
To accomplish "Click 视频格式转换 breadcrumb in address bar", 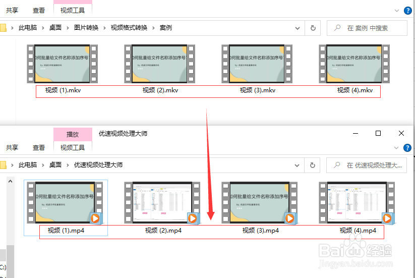I will coord(129,28).
